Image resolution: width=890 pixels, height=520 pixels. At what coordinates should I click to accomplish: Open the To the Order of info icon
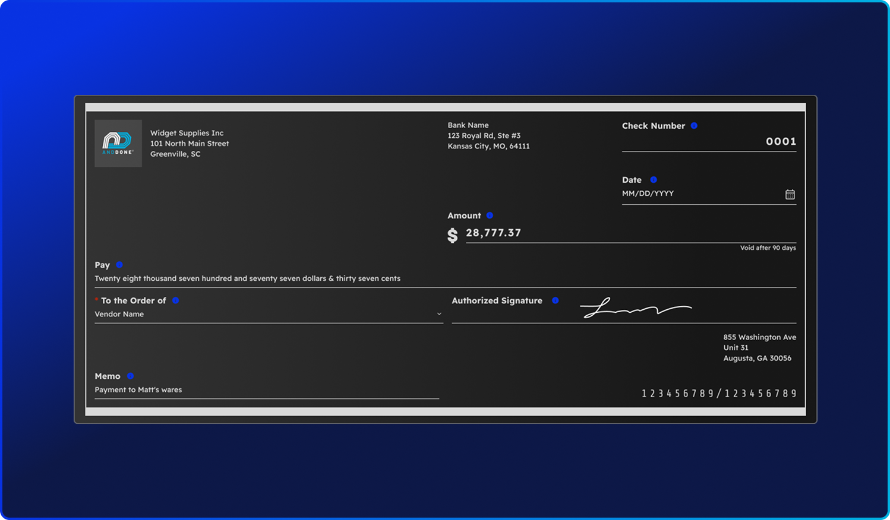click(176, 301)
